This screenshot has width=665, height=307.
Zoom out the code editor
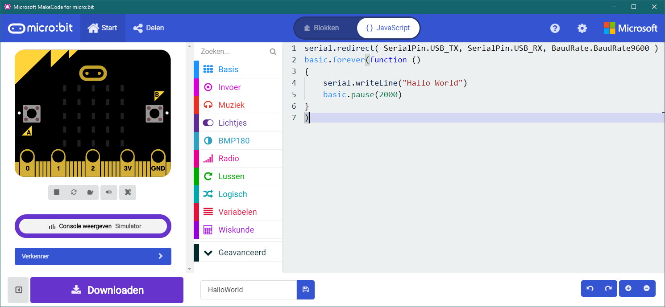[647, 288]
